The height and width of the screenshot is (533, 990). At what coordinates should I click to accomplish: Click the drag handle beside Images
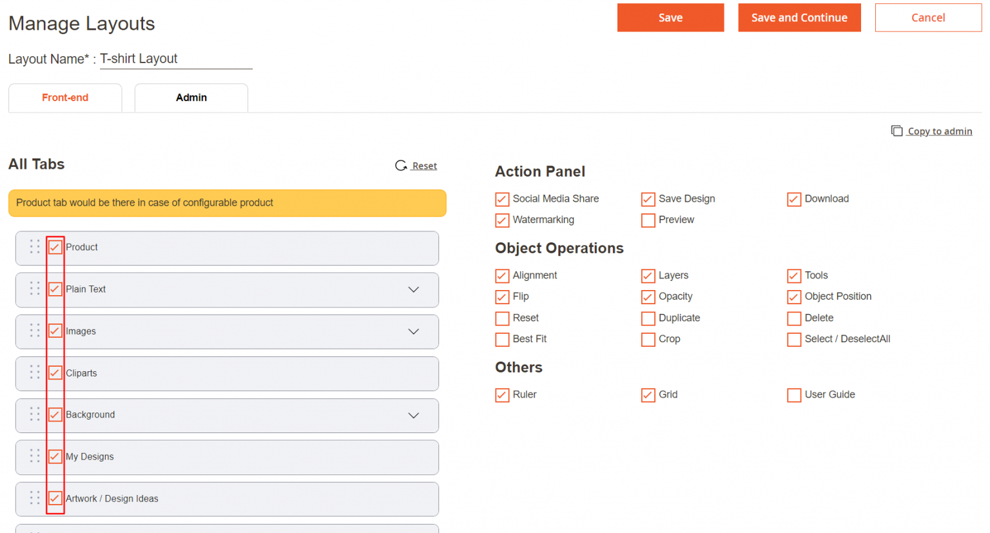pos(35,331)
